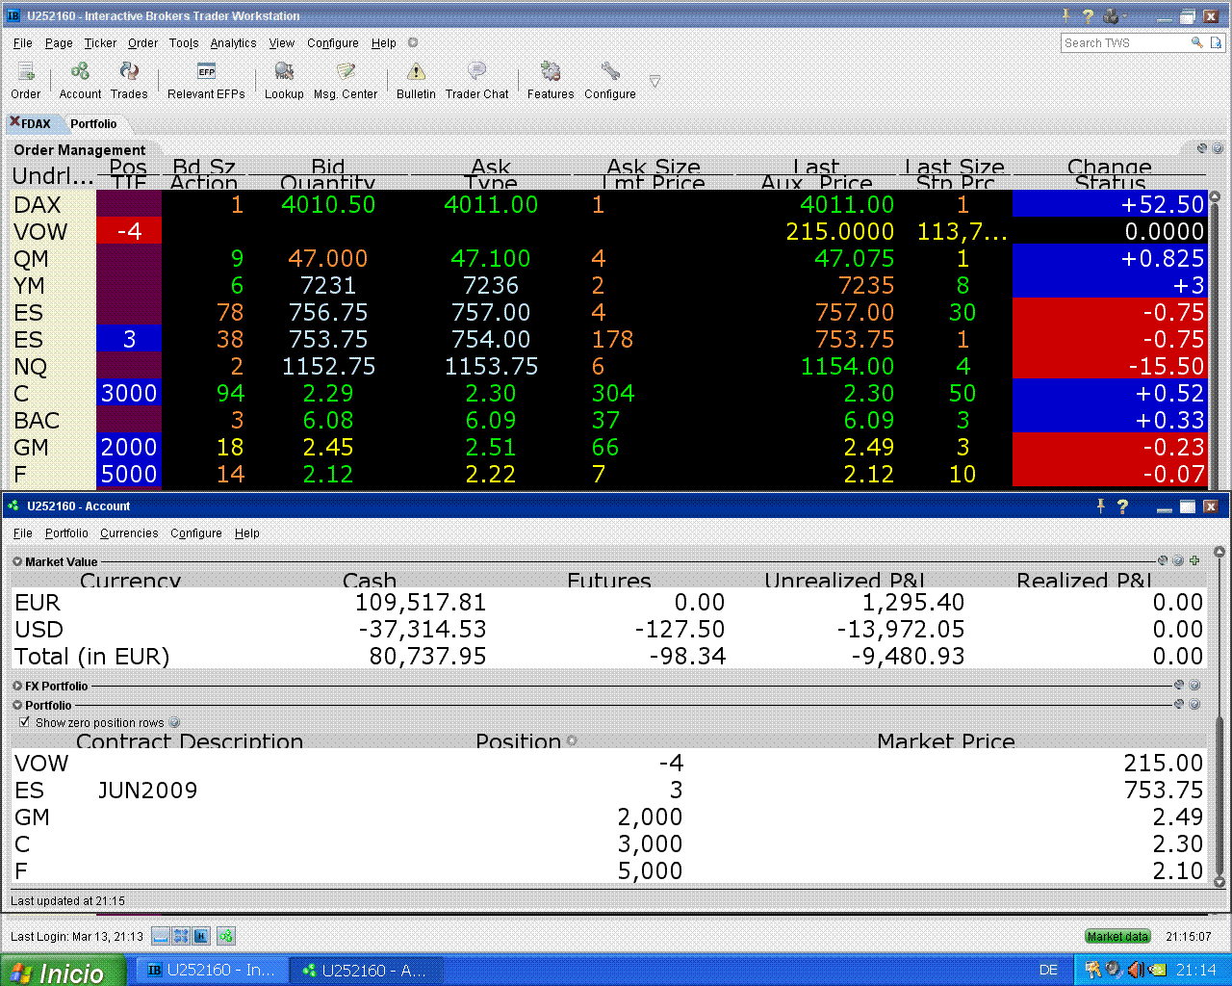Open dropdown arrow next to cubes icon

[x=1124, y=15]
